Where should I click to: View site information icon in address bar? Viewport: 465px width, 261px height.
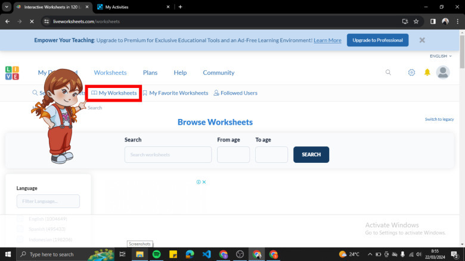[46, 21]
